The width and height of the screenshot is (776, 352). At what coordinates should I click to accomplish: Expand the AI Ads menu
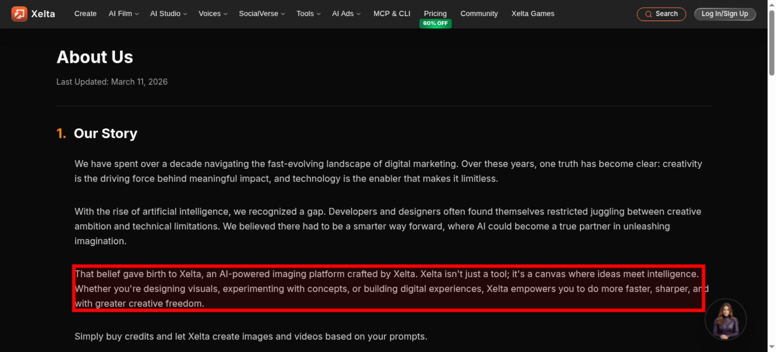click(346, 14)
